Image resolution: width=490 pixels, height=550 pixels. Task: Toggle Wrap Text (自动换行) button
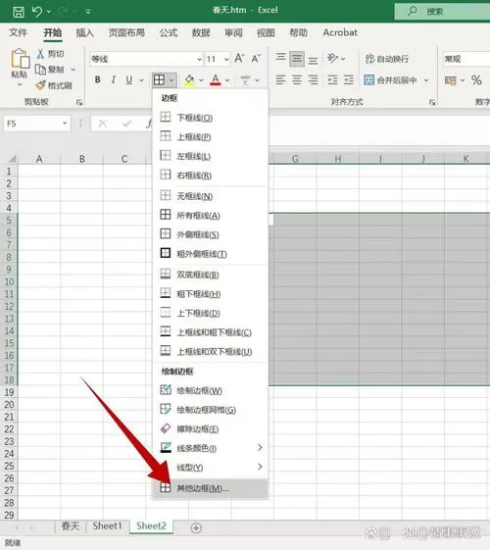(x=386, y=59)
